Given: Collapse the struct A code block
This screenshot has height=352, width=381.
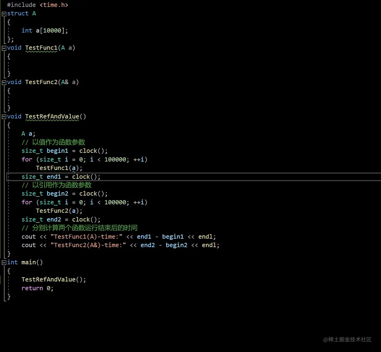Looking at the screenshot, I should point(4,14).
